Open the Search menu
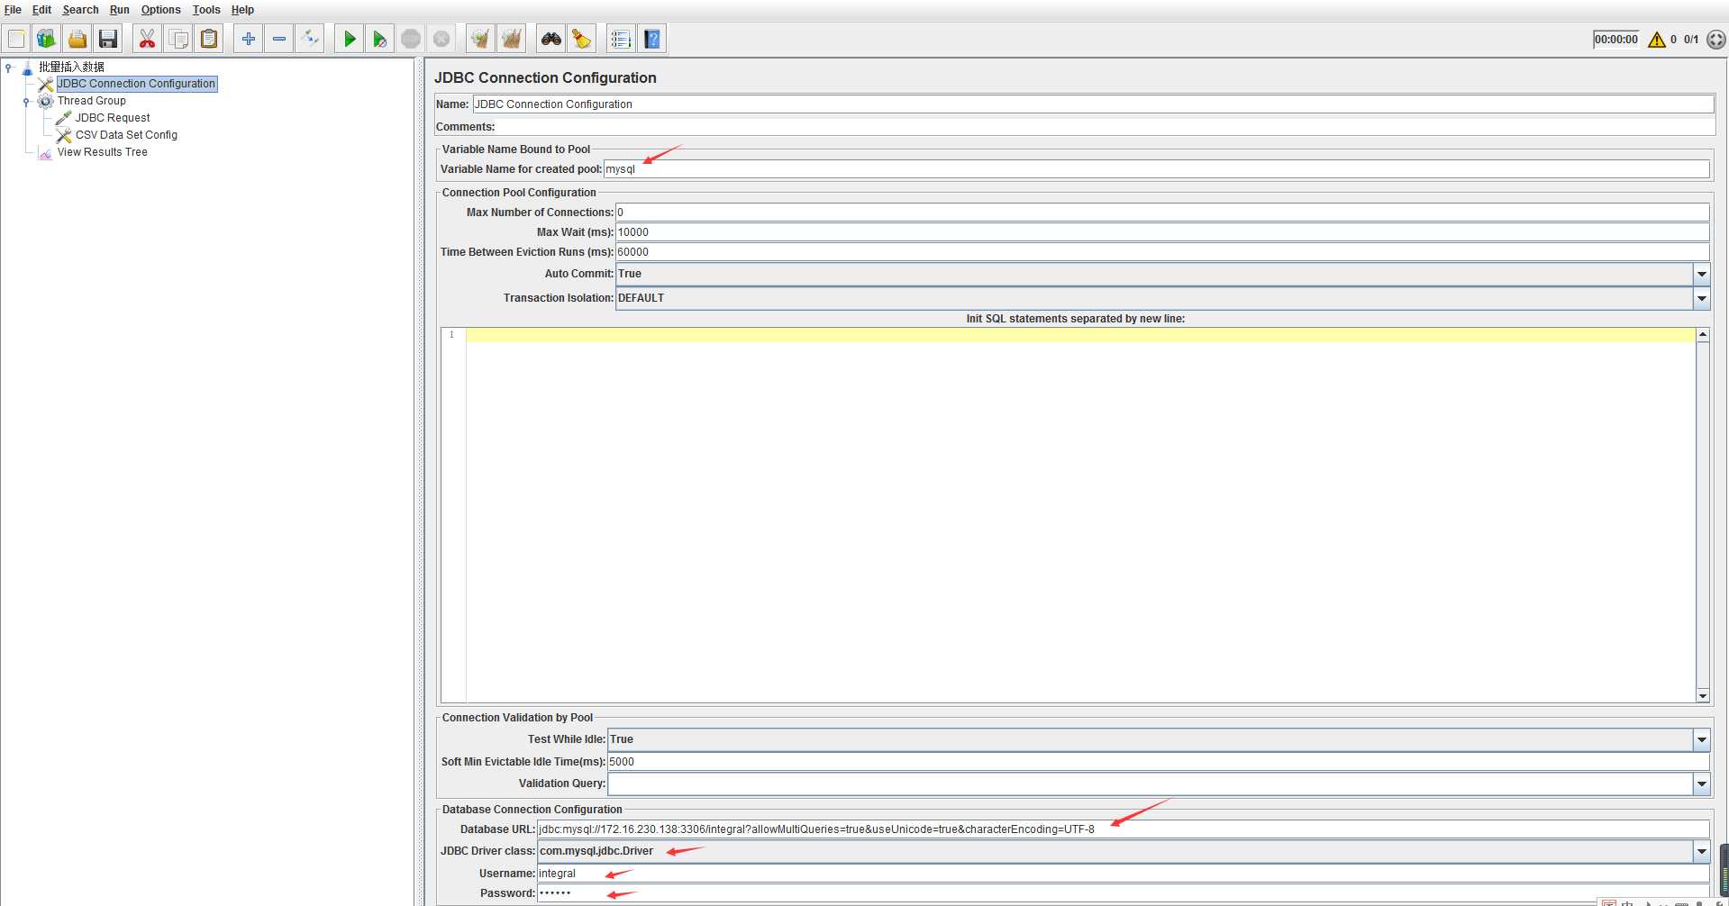1729x906 pixels. [80, 10]
